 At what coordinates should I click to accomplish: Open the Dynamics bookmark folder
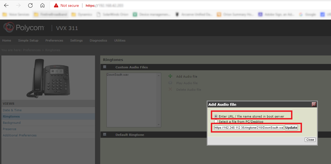[x=82, y=14]
